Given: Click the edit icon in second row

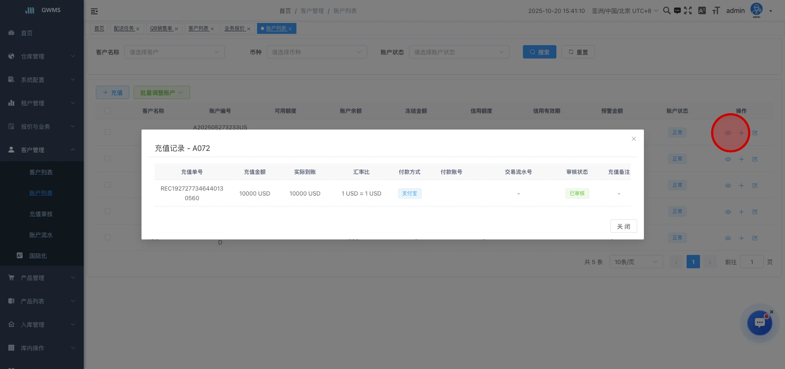Looking at the screenshot, I should pyautogui.click(x=754, y=159).
